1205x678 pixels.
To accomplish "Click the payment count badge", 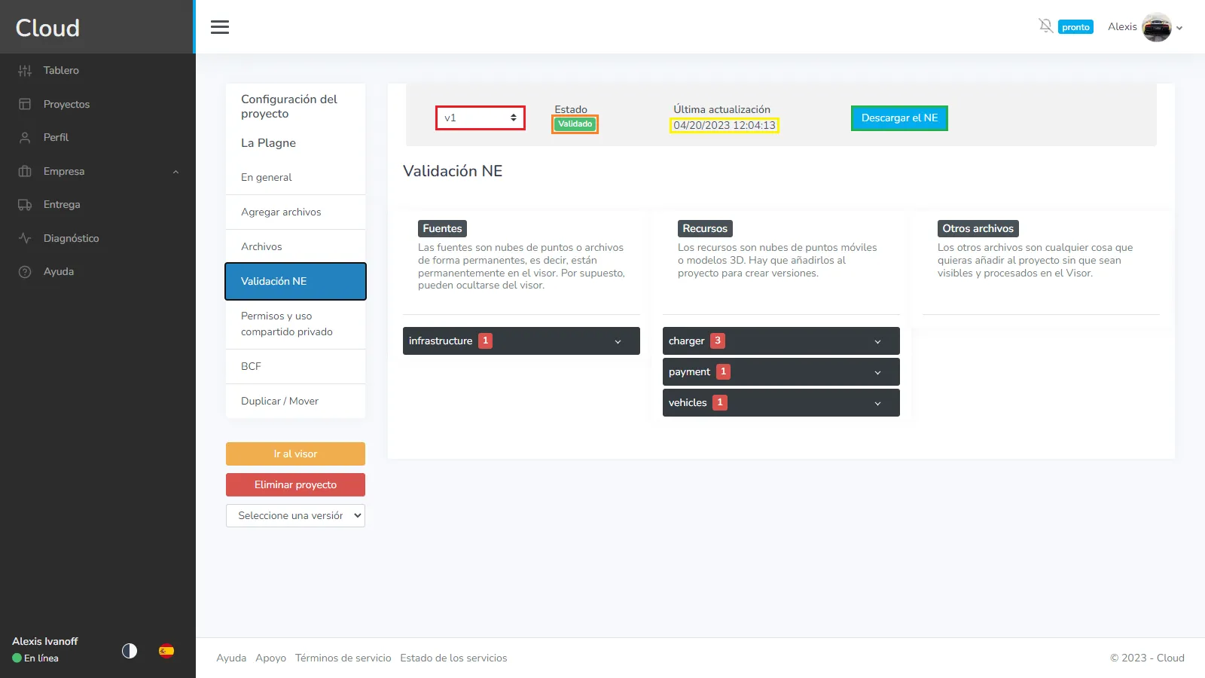I will (x=723, y=371).
